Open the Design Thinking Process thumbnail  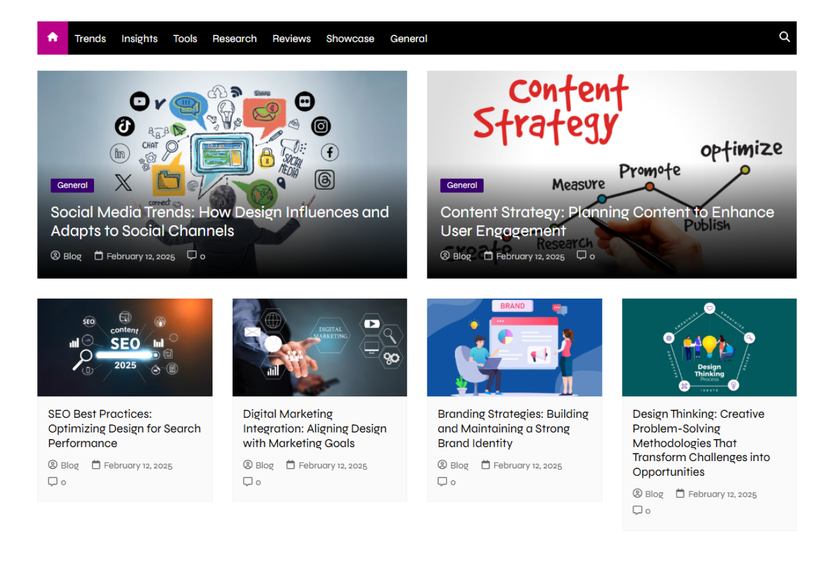pos(709,347)
